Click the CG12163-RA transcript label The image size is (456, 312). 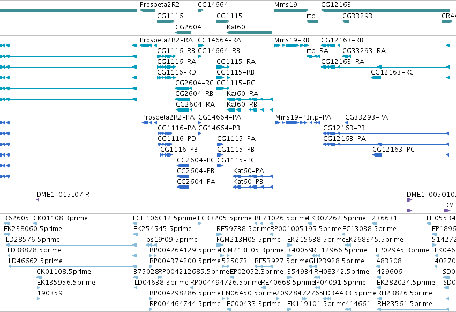pyautogui.click(x=343, y=62)
